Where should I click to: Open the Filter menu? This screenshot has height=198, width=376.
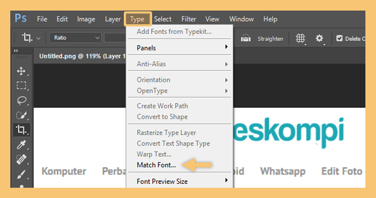point(189,19)
